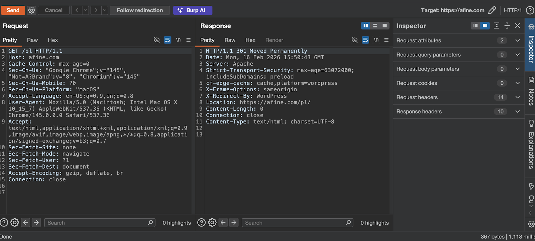Image resolution: width=535 pixels, height=241 pixels.
Task: Open the Notes side tab
Action: 531,91
